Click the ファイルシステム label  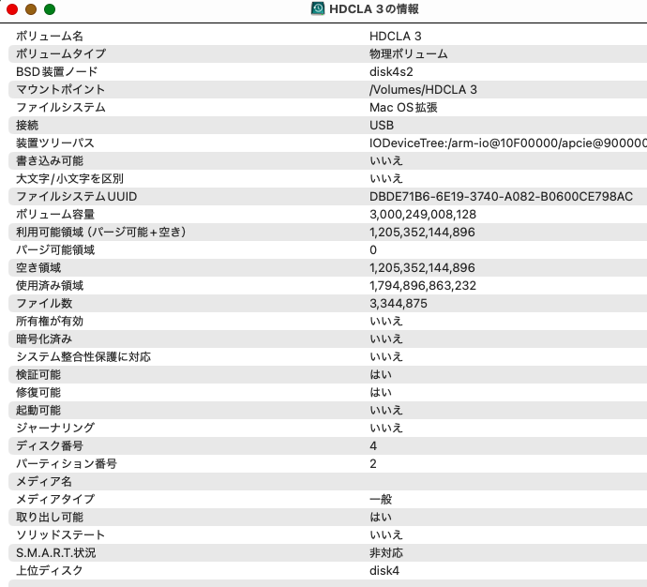click(x=61, y=107)
